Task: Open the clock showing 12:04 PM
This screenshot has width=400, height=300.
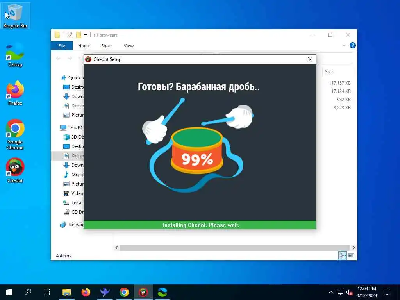Action: pyautogui.click(x=366, y=292)
